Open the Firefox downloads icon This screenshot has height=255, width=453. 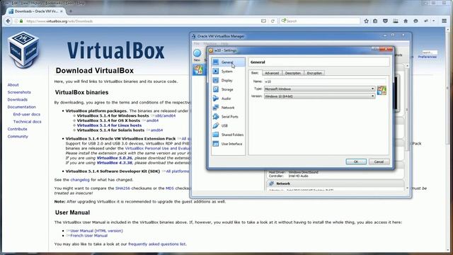395,21
